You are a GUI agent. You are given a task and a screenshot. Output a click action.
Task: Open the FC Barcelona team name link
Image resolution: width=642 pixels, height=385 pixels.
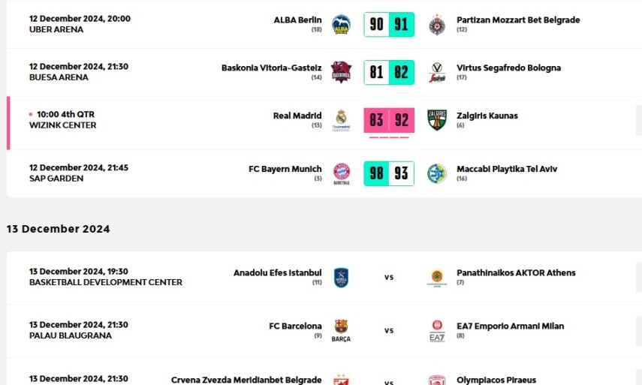[295, 326]
